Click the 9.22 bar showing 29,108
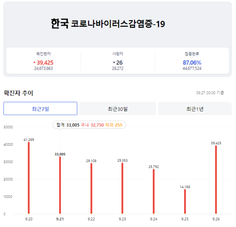Screen dimensions: 236x227 point(91,189)
